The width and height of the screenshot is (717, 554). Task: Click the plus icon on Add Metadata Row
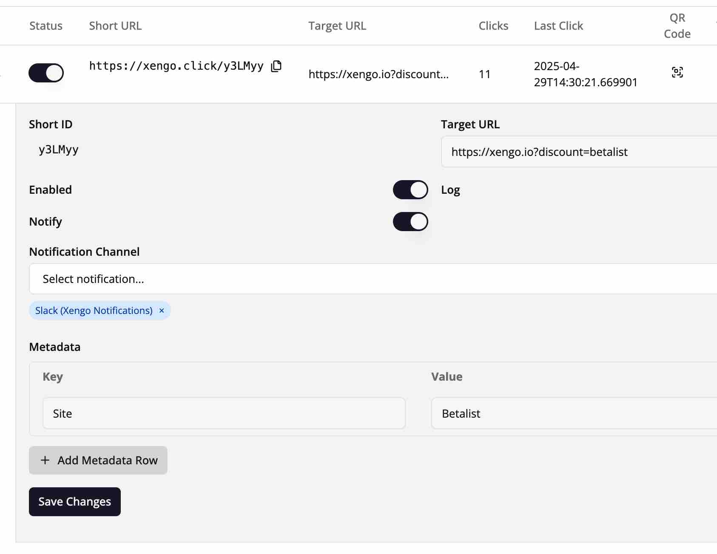tap(45, 460)
